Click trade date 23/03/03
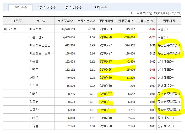Viewport: 185px width, 134px height. click(x=106, y=29)
